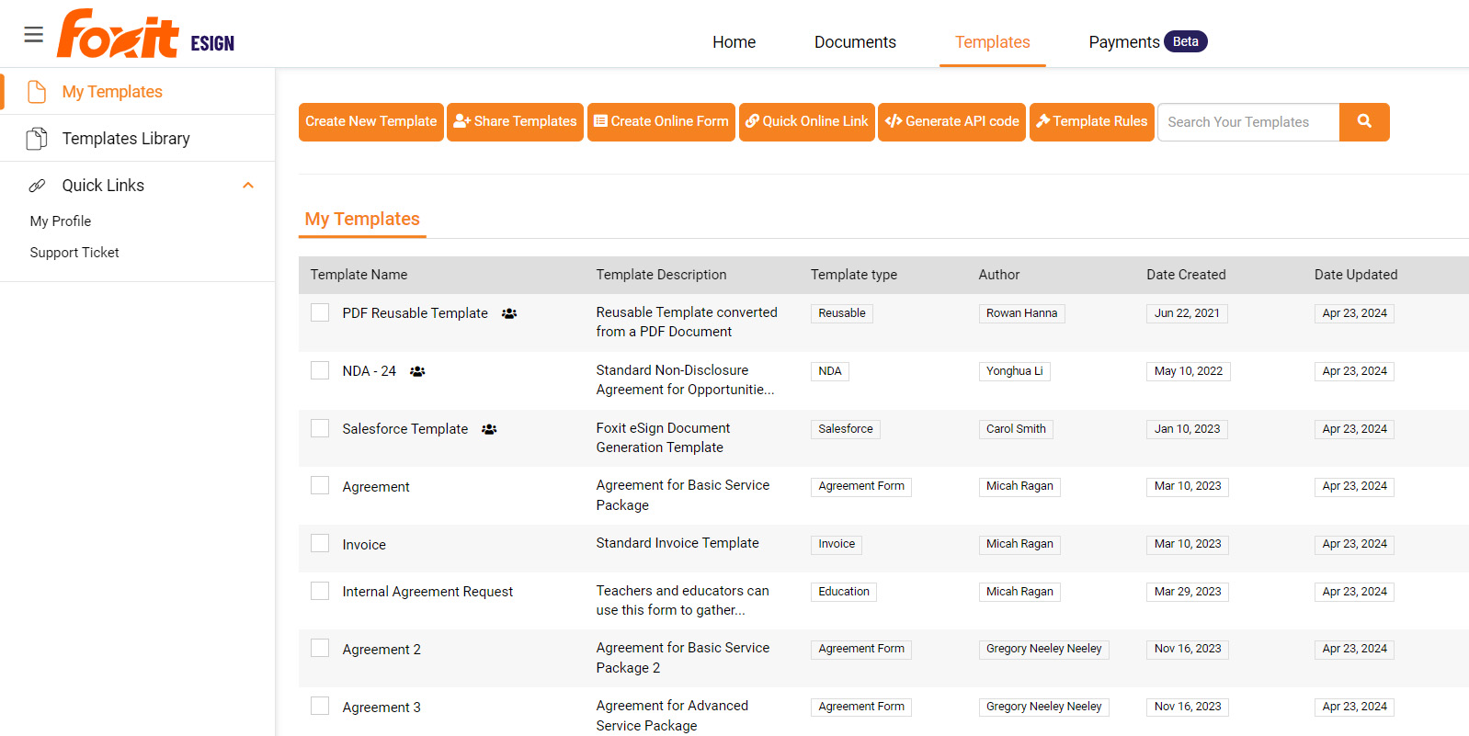This screenshot has width=1469, height=736.
Task: Select checkbox for PDF Reusable Template
Action: pyautogui.click(x=320, y=312)
